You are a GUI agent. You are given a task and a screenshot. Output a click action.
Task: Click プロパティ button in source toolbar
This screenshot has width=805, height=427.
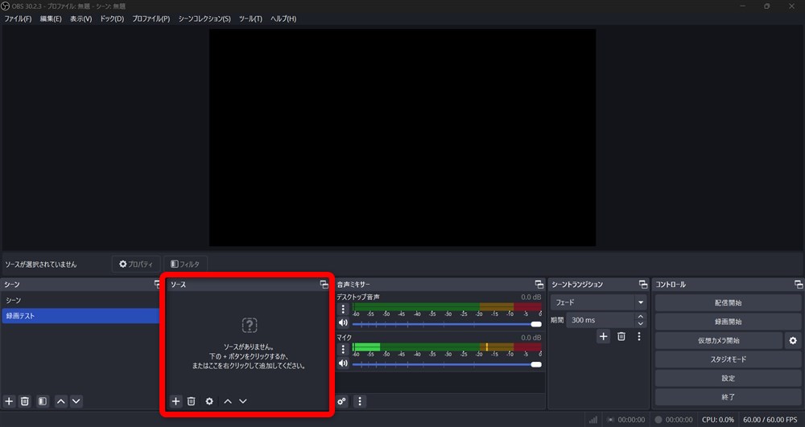tap(136, 264)
